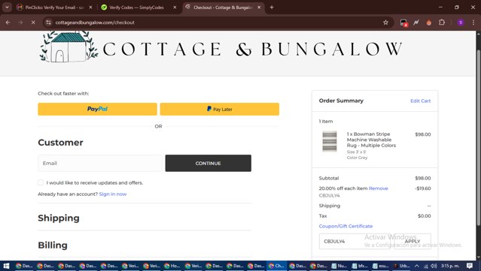
Task: Open the Nu... taskbar document
Action: click(x=339, y=266)
